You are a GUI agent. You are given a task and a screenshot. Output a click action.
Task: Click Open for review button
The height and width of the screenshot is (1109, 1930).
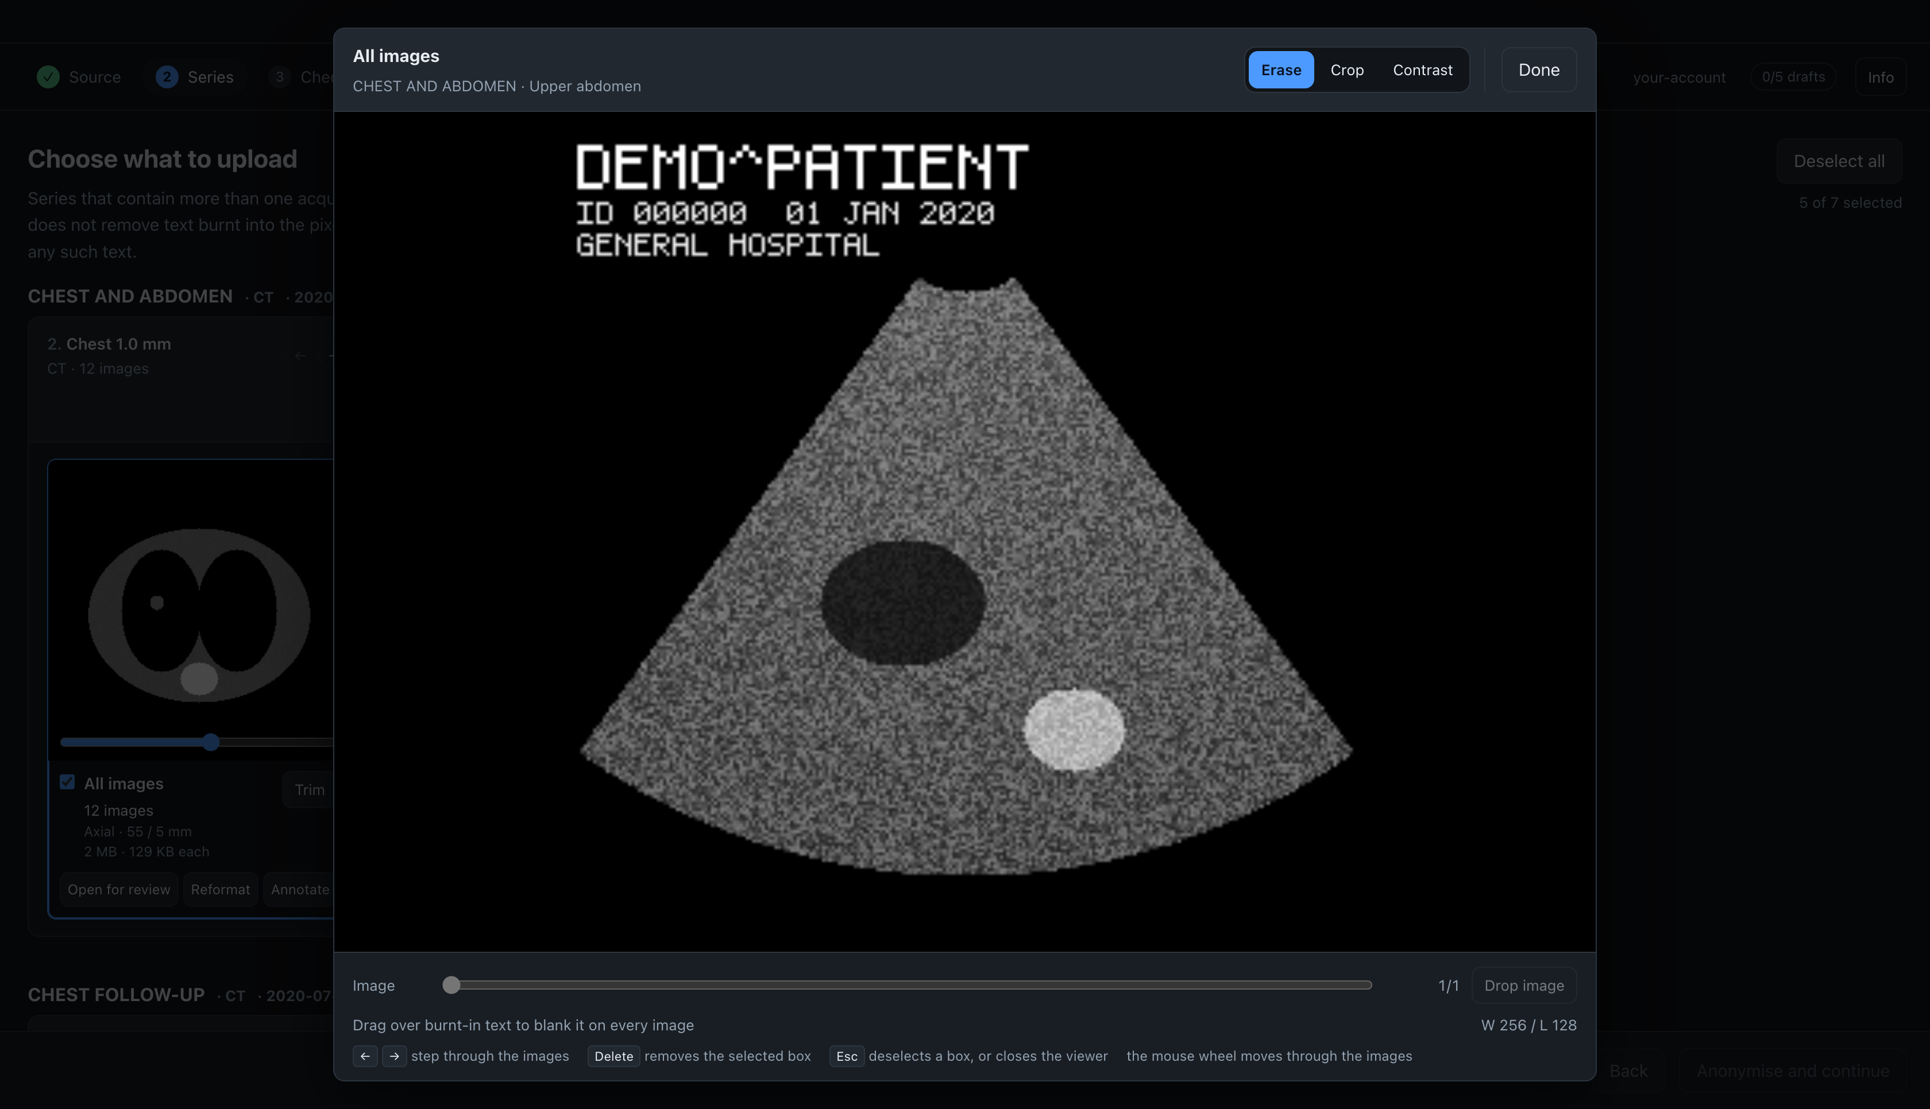119,890
